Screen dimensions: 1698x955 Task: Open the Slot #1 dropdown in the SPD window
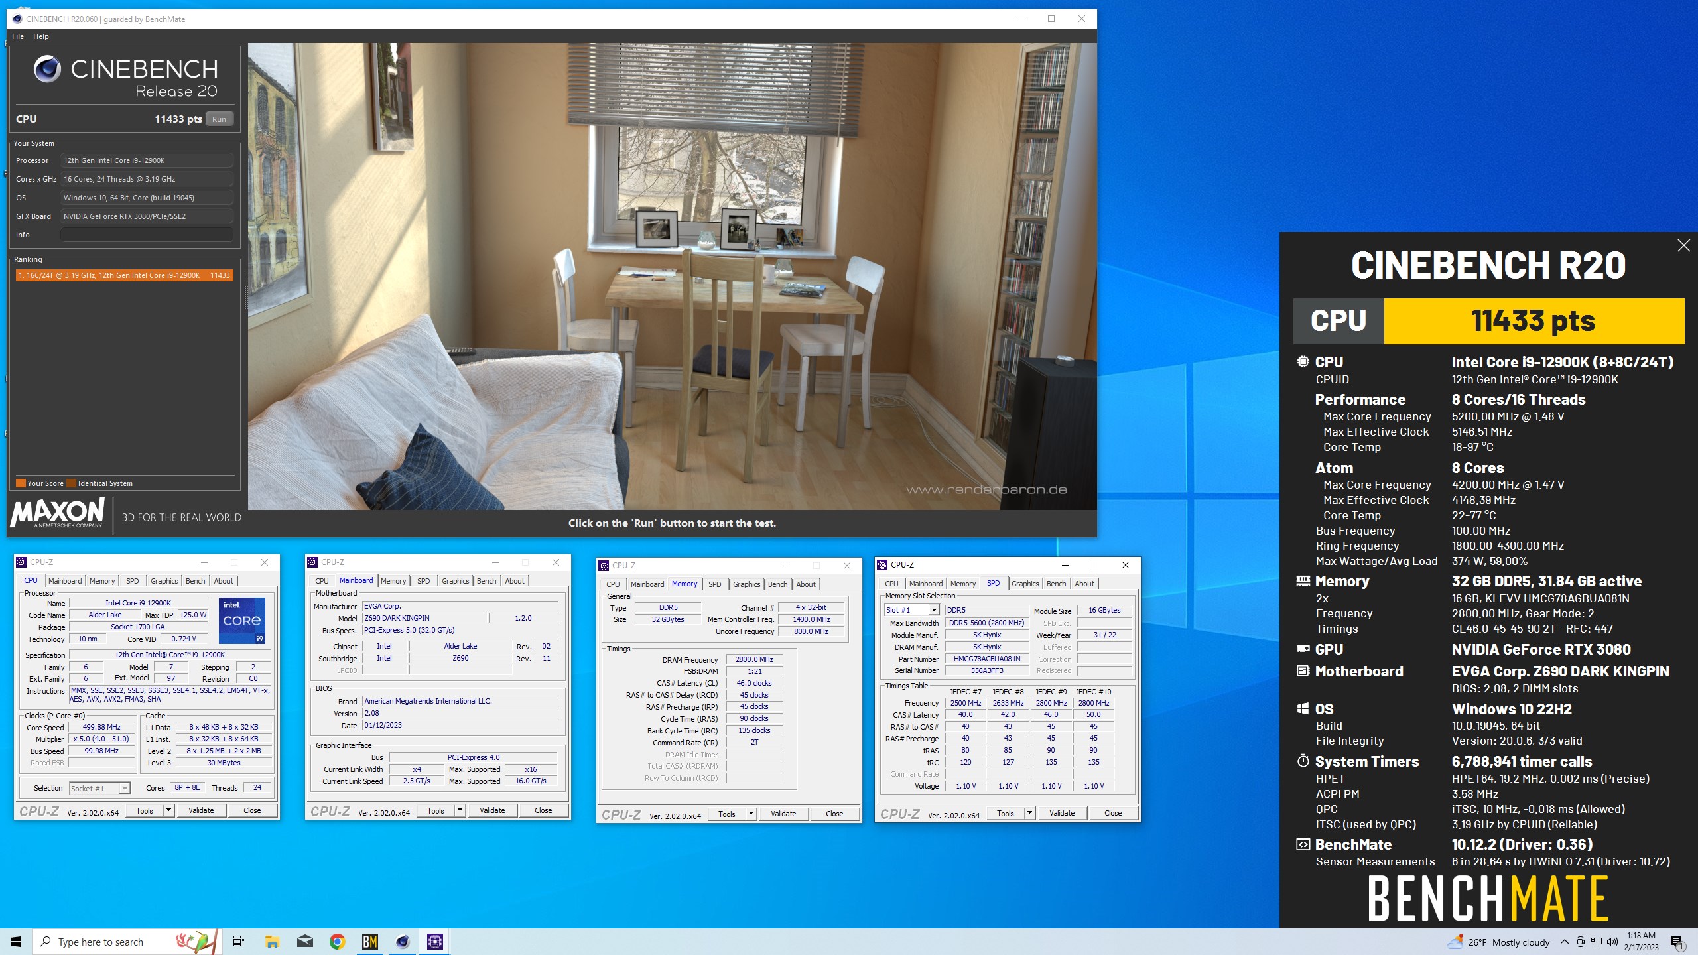(x=934, y=610)
